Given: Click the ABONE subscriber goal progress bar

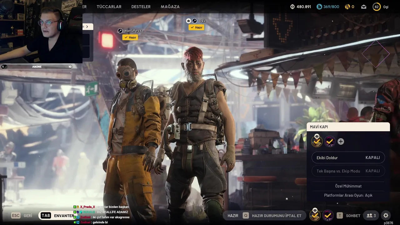Looking at the screenshot, I should [x=37, y=67].
